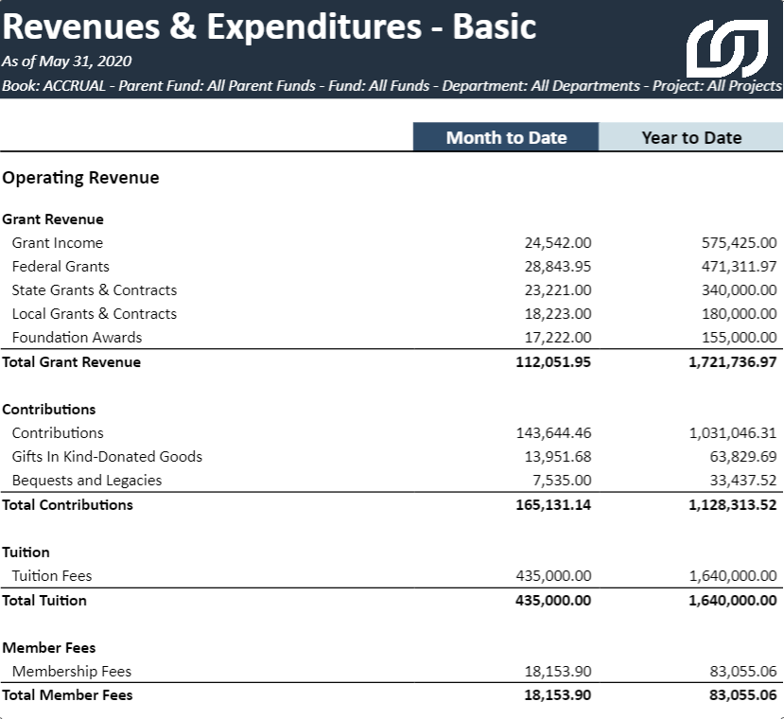
Task: Click the Gifts In Kind-Donated Goods label
Action: tap(107, 457)
